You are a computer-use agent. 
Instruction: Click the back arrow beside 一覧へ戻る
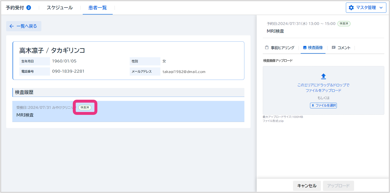(11, 26)
